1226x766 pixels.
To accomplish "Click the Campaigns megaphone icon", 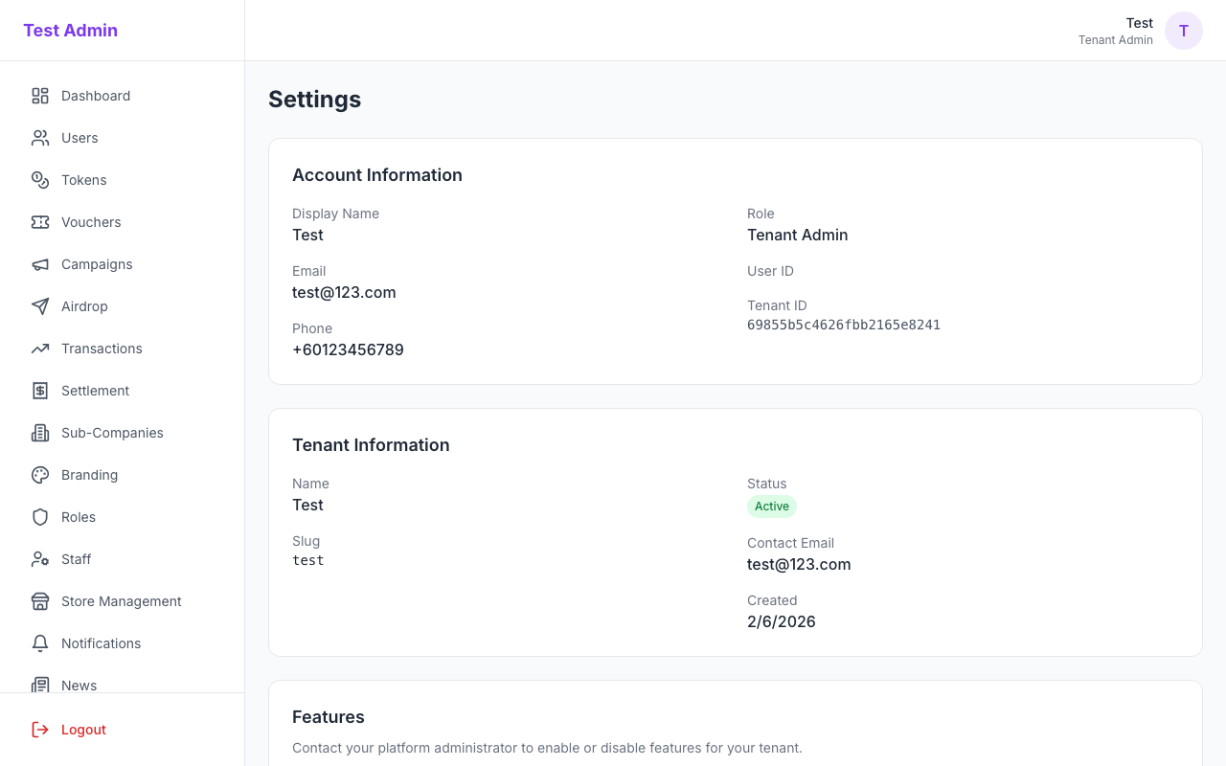I will coord(40,264).
